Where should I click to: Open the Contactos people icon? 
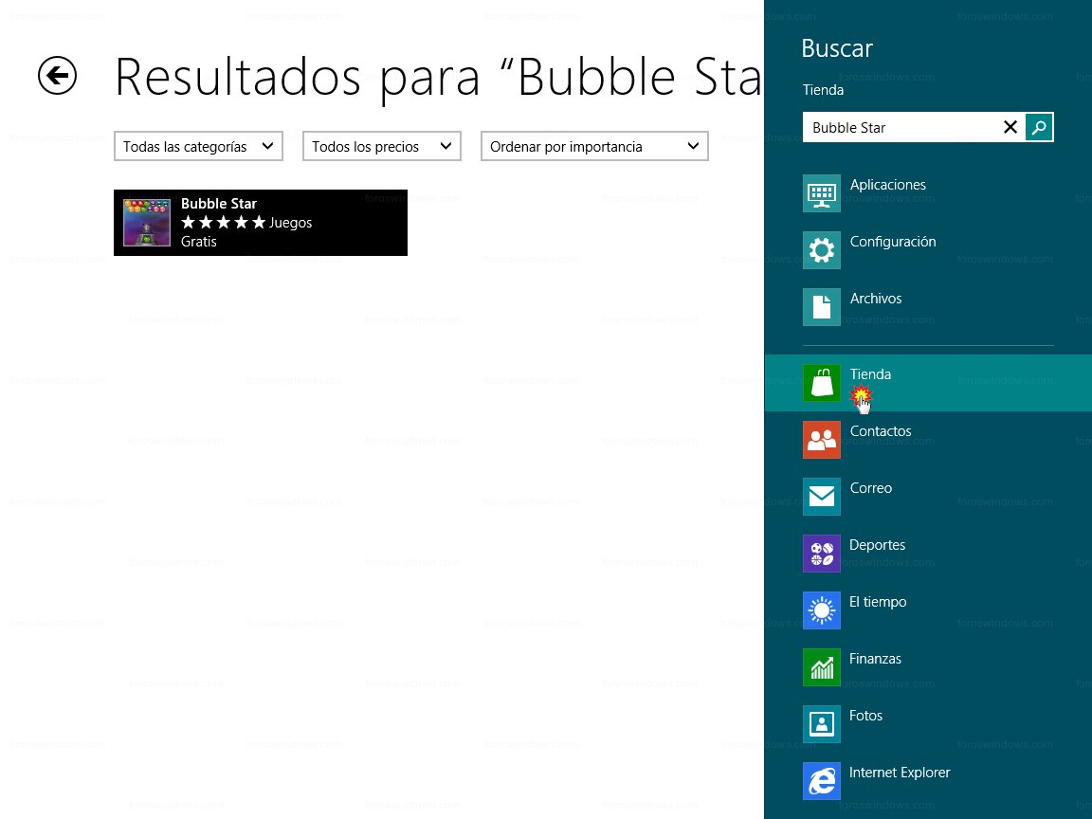coord(822,440)
